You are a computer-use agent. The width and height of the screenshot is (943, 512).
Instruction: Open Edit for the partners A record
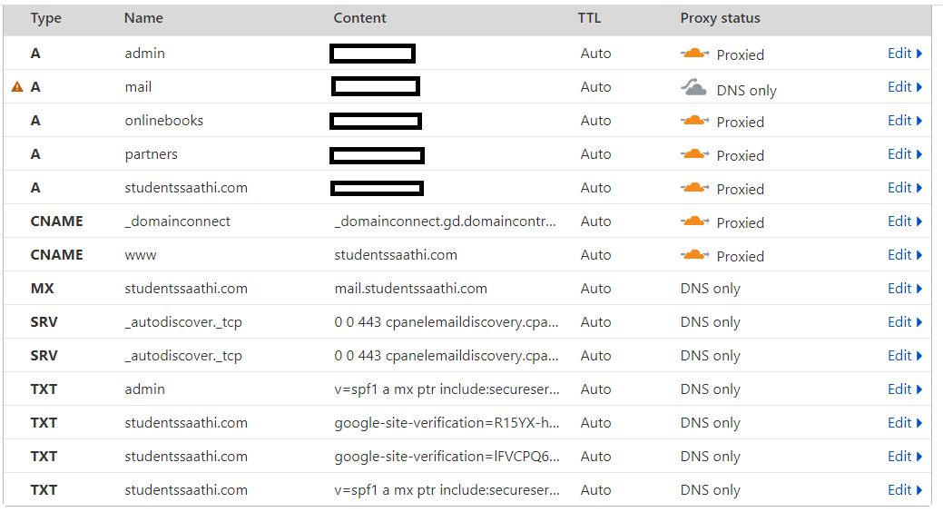(x=904, y=154)
